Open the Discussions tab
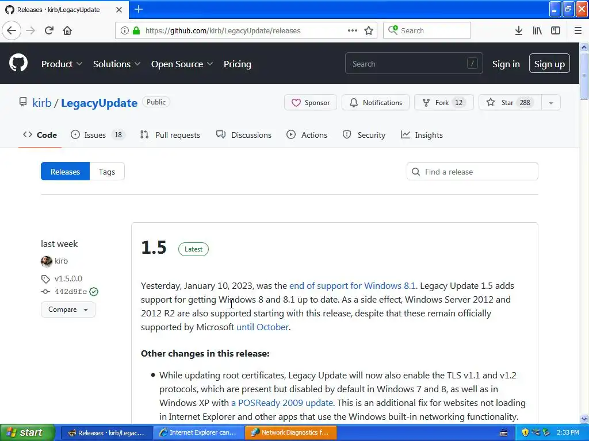Image resolution: width=589 pixels, height=441 pixels. click(x=243, y=135)
